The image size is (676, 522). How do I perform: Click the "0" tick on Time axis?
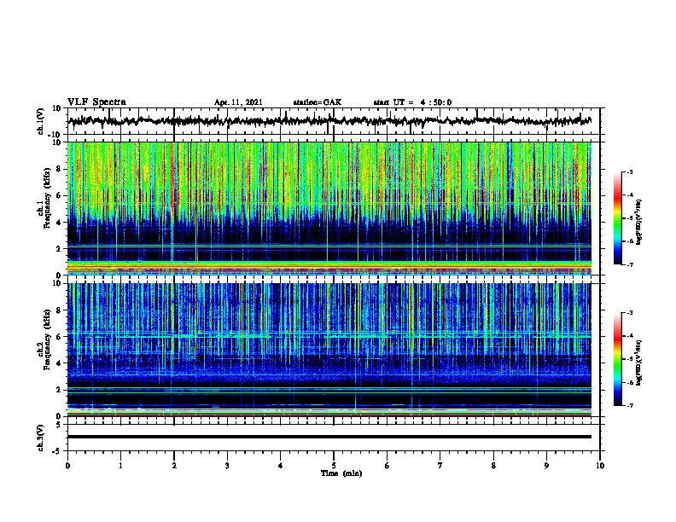pos(67,466)
